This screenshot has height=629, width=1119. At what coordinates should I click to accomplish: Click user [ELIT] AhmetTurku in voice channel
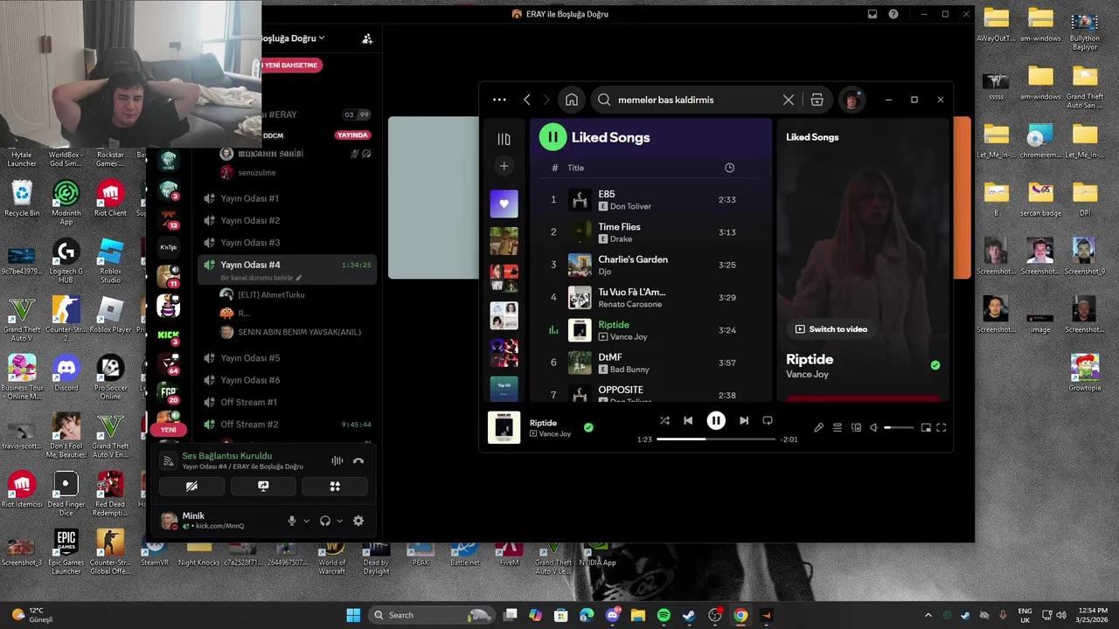click(270, 294)
